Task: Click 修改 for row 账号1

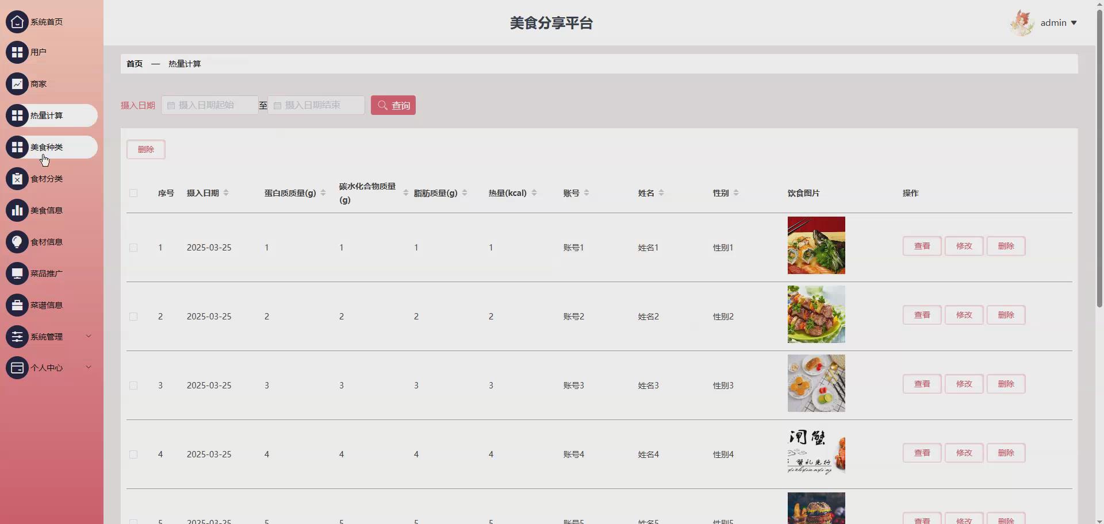Action: (964, 246)
